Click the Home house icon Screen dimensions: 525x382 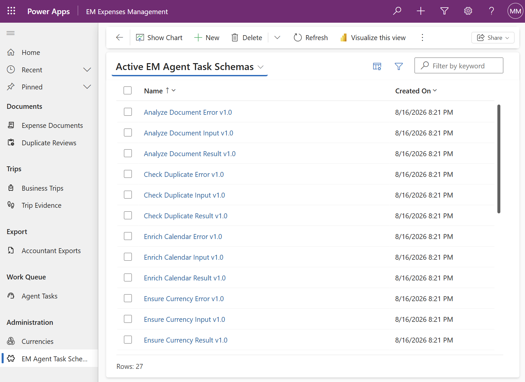pyautogui.click(x=11, y=52)
